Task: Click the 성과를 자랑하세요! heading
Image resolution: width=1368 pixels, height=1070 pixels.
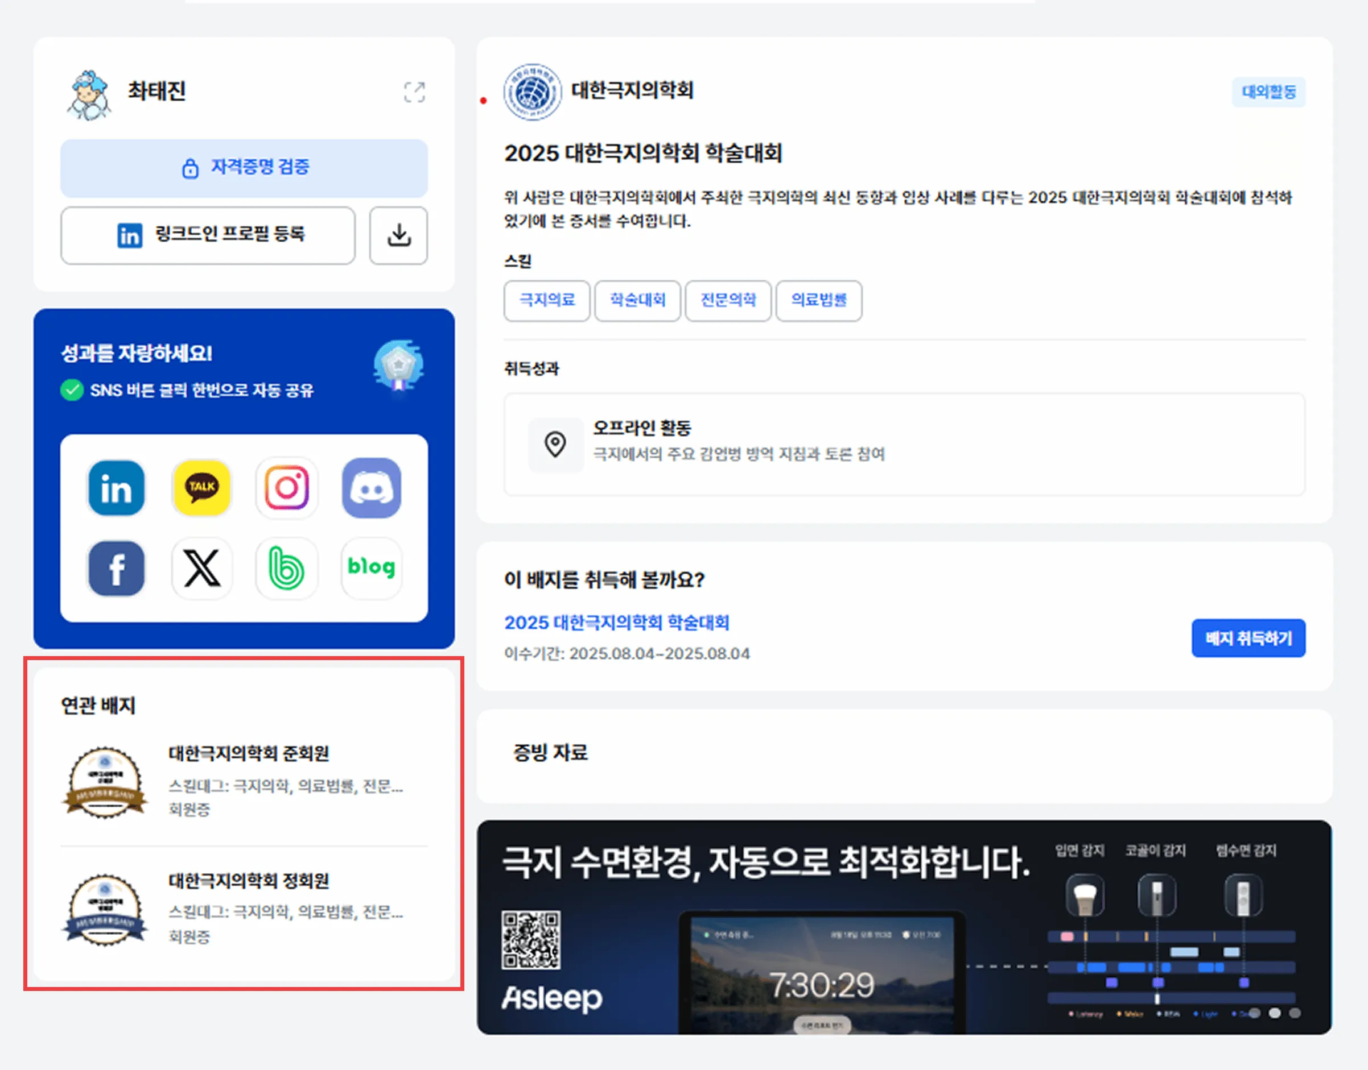Action: 137,352
